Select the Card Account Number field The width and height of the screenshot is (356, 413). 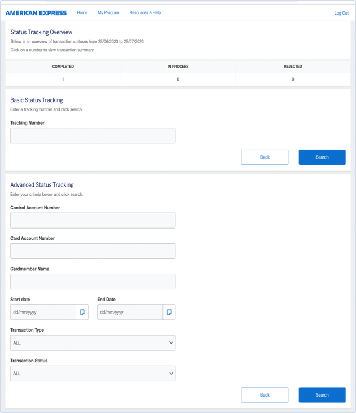[x=93, y=251]
